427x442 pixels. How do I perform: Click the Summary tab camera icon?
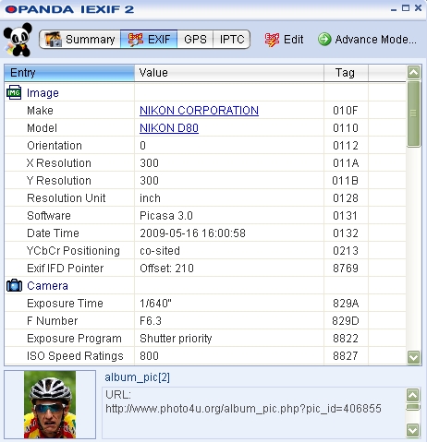[x=53, y=40]
